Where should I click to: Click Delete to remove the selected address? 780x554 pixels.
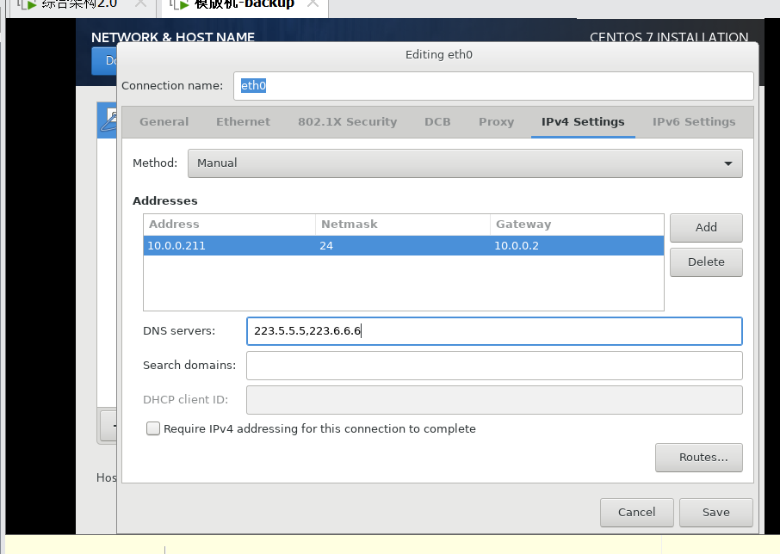coord(706,262)
